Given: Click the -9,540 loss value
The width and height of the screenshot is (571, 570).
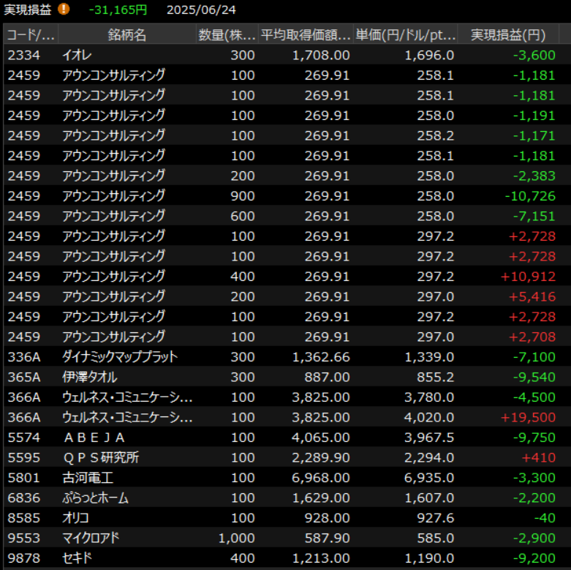Looking at the screenshot, I should [534, 378].
